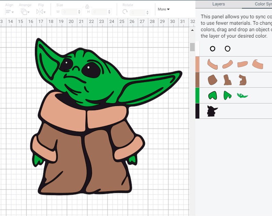Viewport: 272px width, 216px height.
Task: Select the first green ear thumbnail
Action: coord(212,95)
